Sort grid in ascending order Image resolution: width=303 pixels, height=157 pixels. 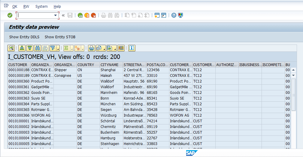(22, 48)
